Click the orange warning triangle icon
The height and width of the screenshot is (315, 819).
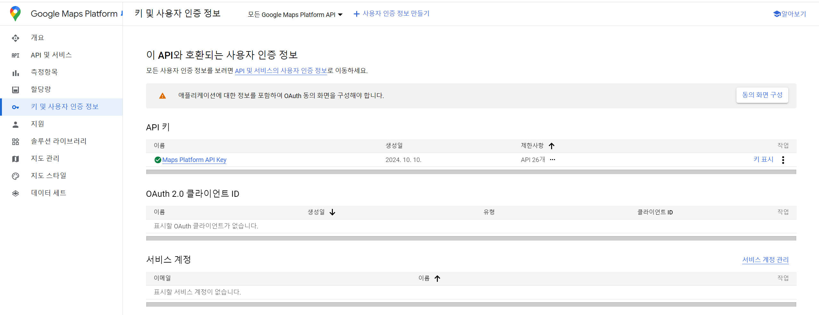(163, 96)
